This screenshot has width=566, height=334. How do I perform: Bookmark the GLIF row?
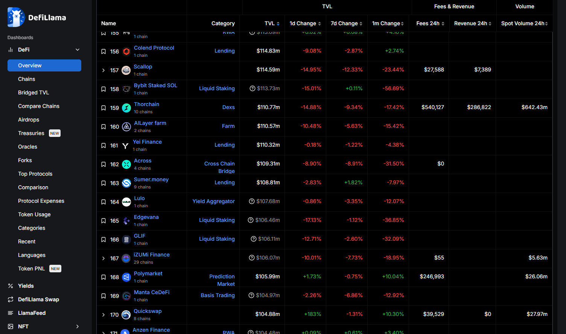click(x=103, y=240)
